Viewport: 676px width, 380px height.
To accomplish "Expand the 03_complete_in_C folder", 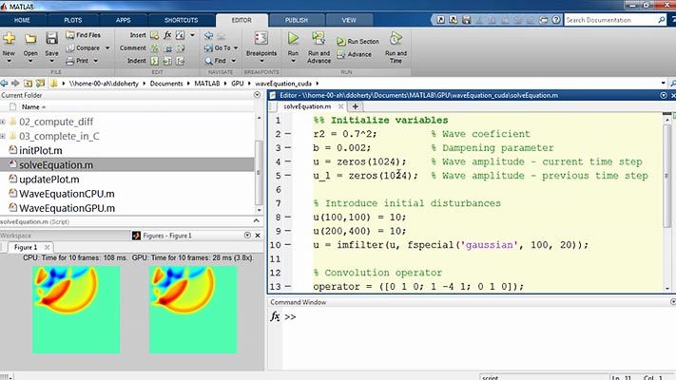I will (3, 136).
